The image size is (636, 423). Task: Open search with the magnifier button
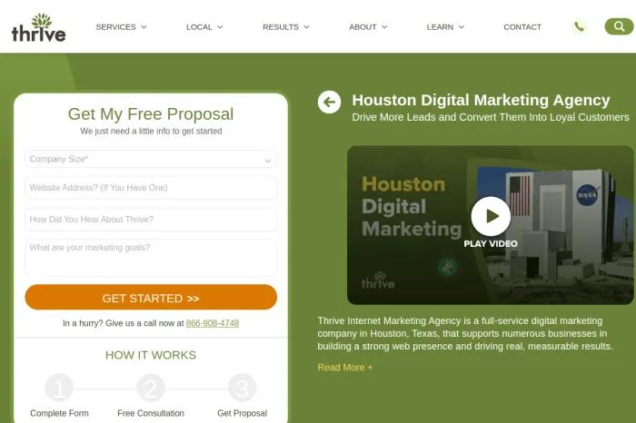pos(619,26)
